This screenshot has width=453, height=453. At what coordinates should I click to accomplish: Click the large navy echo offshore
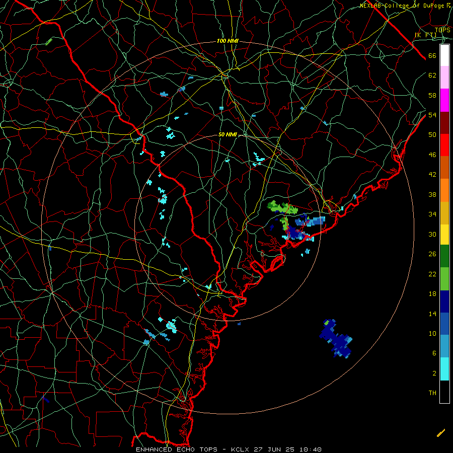[336, 339]
